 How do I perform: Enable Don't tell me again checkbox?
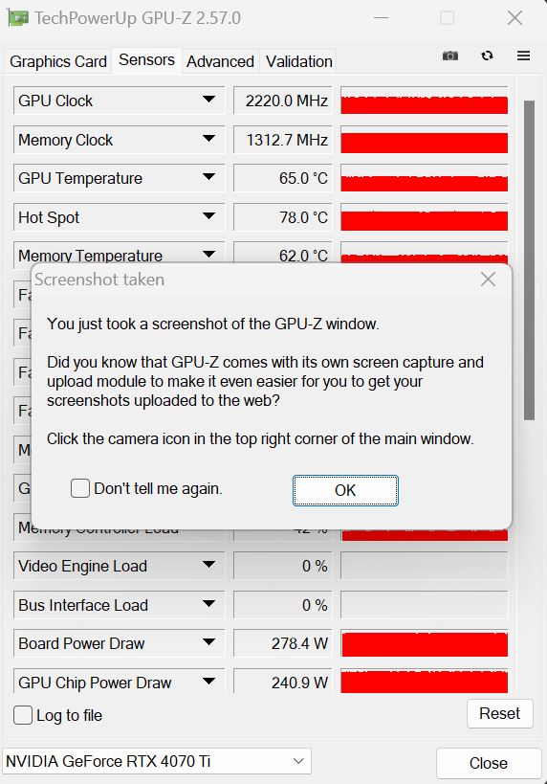(80, 488)
